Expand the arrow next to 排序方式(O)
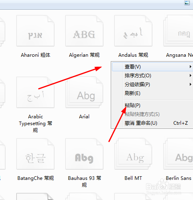 click(190, 76)
